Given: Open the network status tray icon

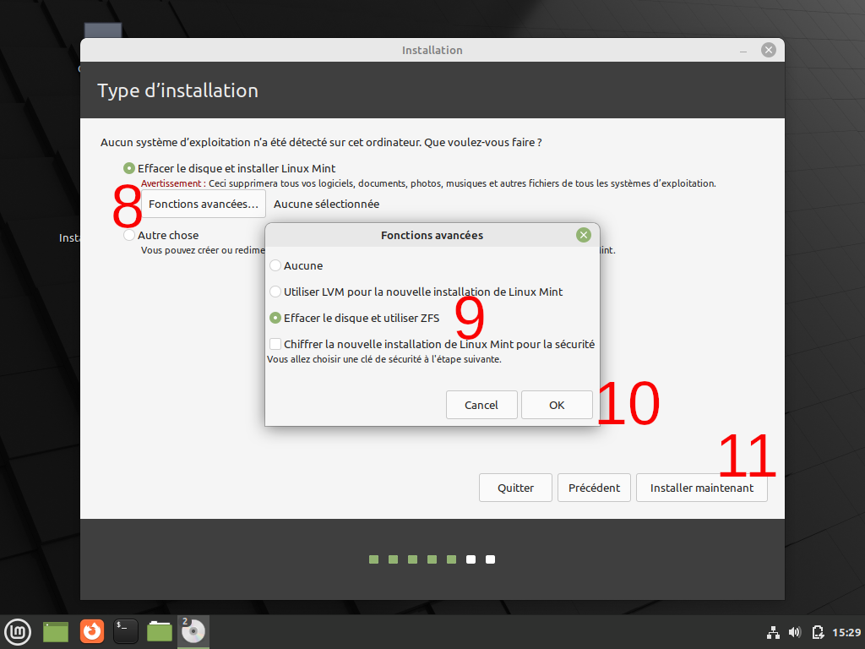Looking at the screenshot, I should 773,631.
